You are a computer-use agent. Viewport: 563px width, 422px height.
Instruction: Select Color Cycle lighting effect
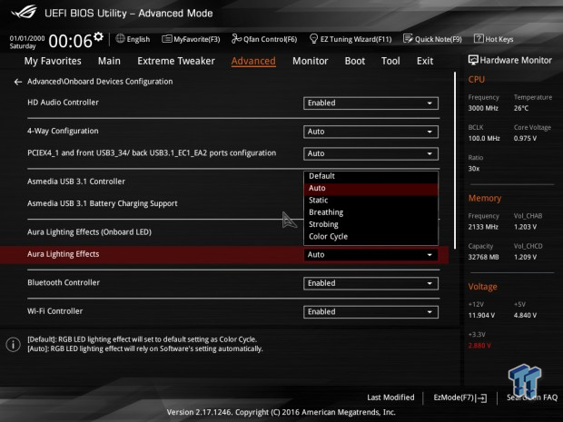(x=370, y=237)
